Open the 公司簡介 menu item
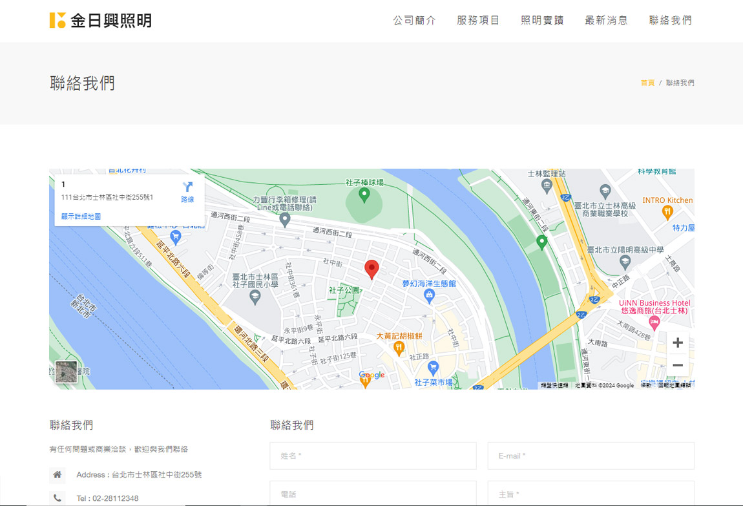The width and height of the screenshot is (743, 506). coord(414,21)
